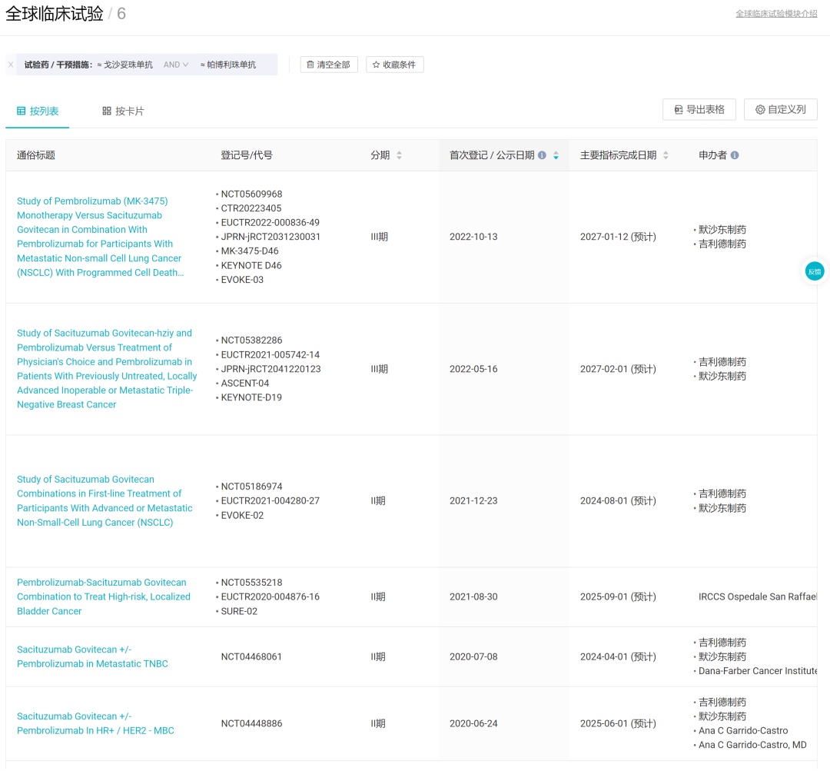Open the SURE-02 bladder cancer study link

pos(103,596)
